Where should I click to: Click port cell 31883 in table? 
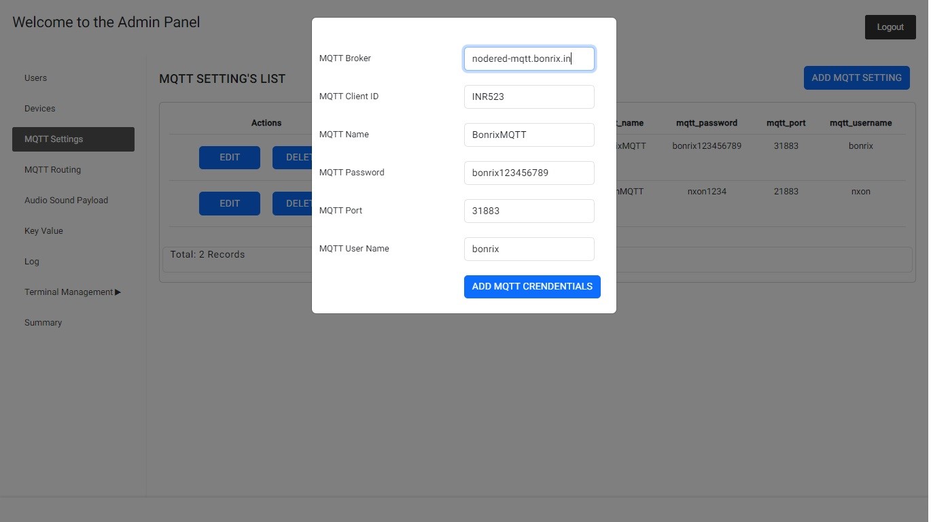786,146
